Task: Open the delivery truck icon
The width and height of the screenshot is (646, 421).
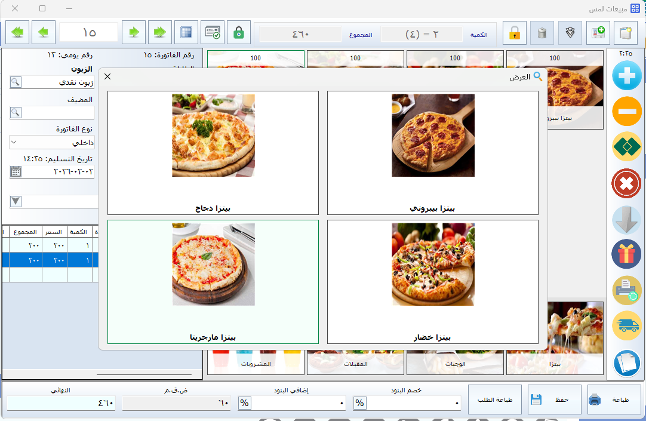Action: pos(626,326)
